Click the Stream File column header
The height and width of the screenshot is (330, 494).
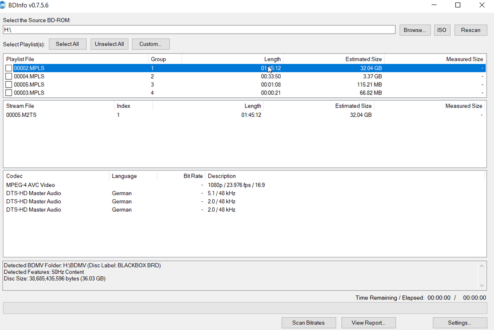tap(59, 106)
